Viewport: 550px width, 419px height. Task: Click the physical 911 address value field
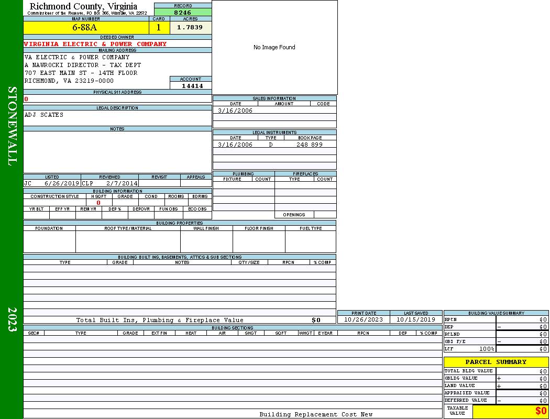pos(117,99)
